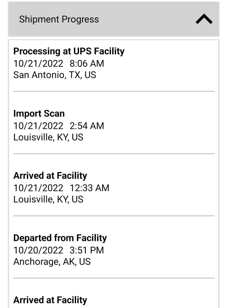The image size is (227, 308).
Task: Collapse the Shipment Progress chevron arrow
Action: (x=204, y=19)
